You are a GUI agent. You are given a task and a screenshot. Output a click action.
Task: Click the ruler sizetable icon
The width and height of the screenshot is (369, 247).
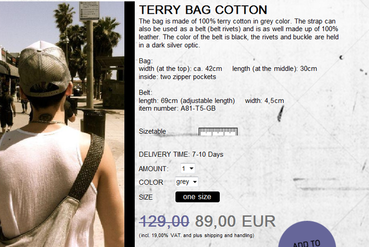(218, 131)
